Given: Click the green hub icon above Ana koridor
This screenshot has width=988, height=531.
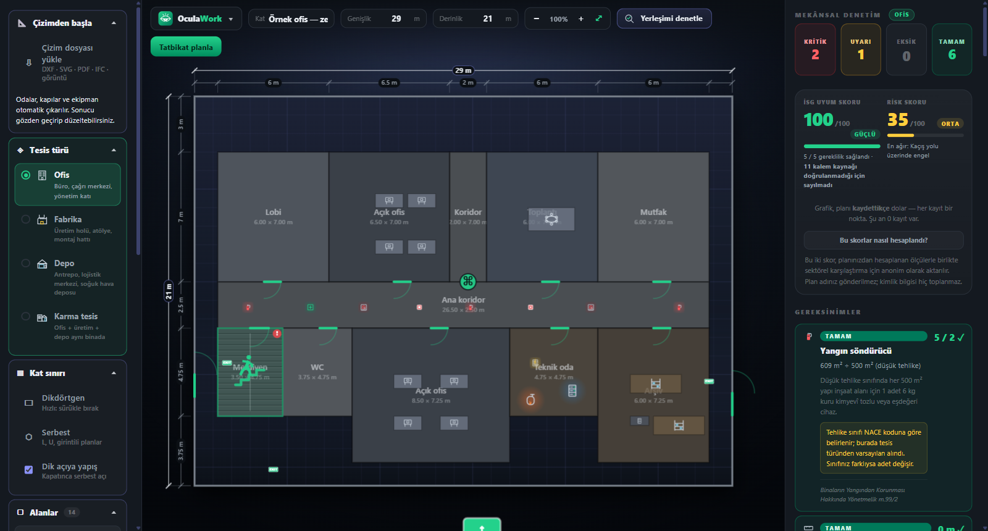Looking at the screenshot, I should coord(468,282).
